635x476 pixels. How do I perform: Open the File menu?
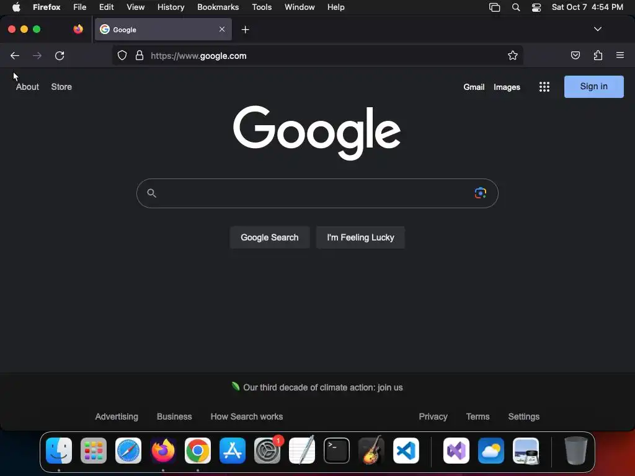[80, 7]
